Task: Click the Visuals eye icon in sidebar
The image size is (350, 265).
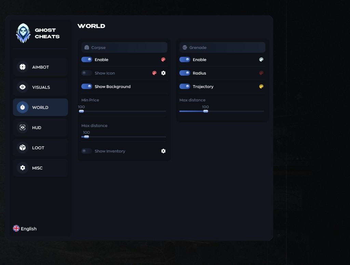Action: [23, 87]
